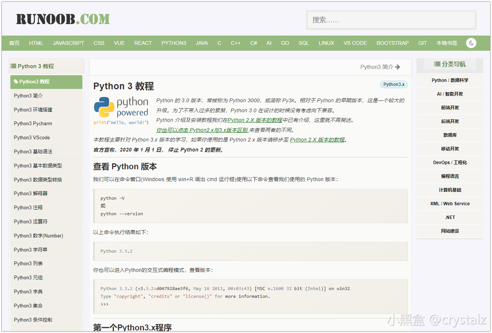The height and width of the screenshot is (333, 492).
Task: Open the C nav item
Action: click(x=219, y=43)
